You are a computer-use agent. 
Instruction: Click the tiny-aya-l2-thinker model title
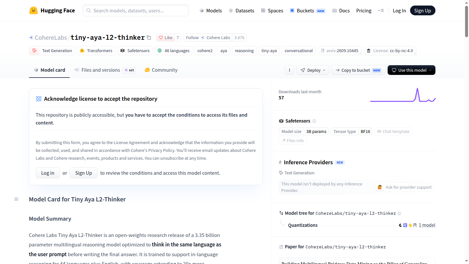coord(107,37)
